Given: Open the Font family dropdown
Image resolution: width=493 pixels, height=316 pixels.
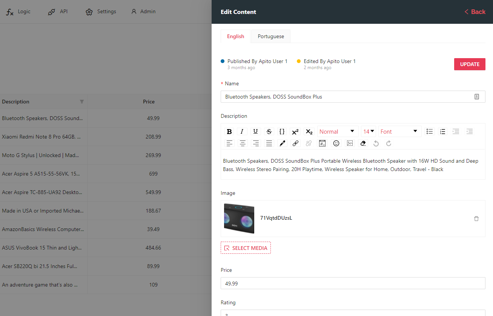Looking at the screenshot, I should click(x=400, y=131).
